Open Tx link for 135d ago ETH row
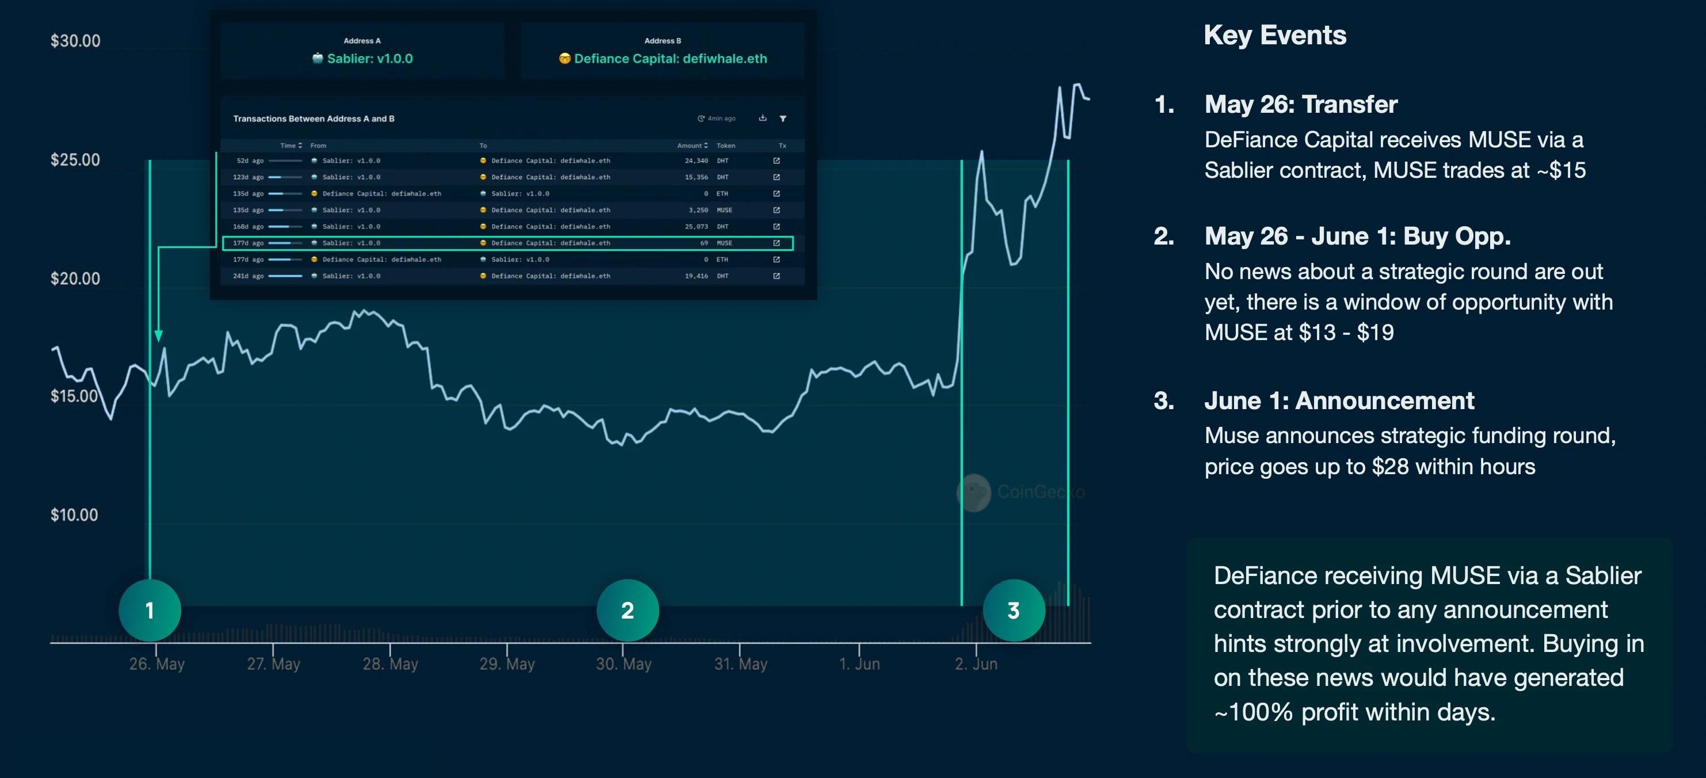 pos(776,194)
